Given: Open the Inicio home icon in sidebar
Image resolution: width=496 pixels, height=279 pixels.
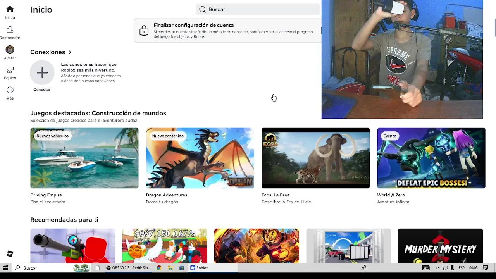Looking at the screenshot, I should pos(10,9).
